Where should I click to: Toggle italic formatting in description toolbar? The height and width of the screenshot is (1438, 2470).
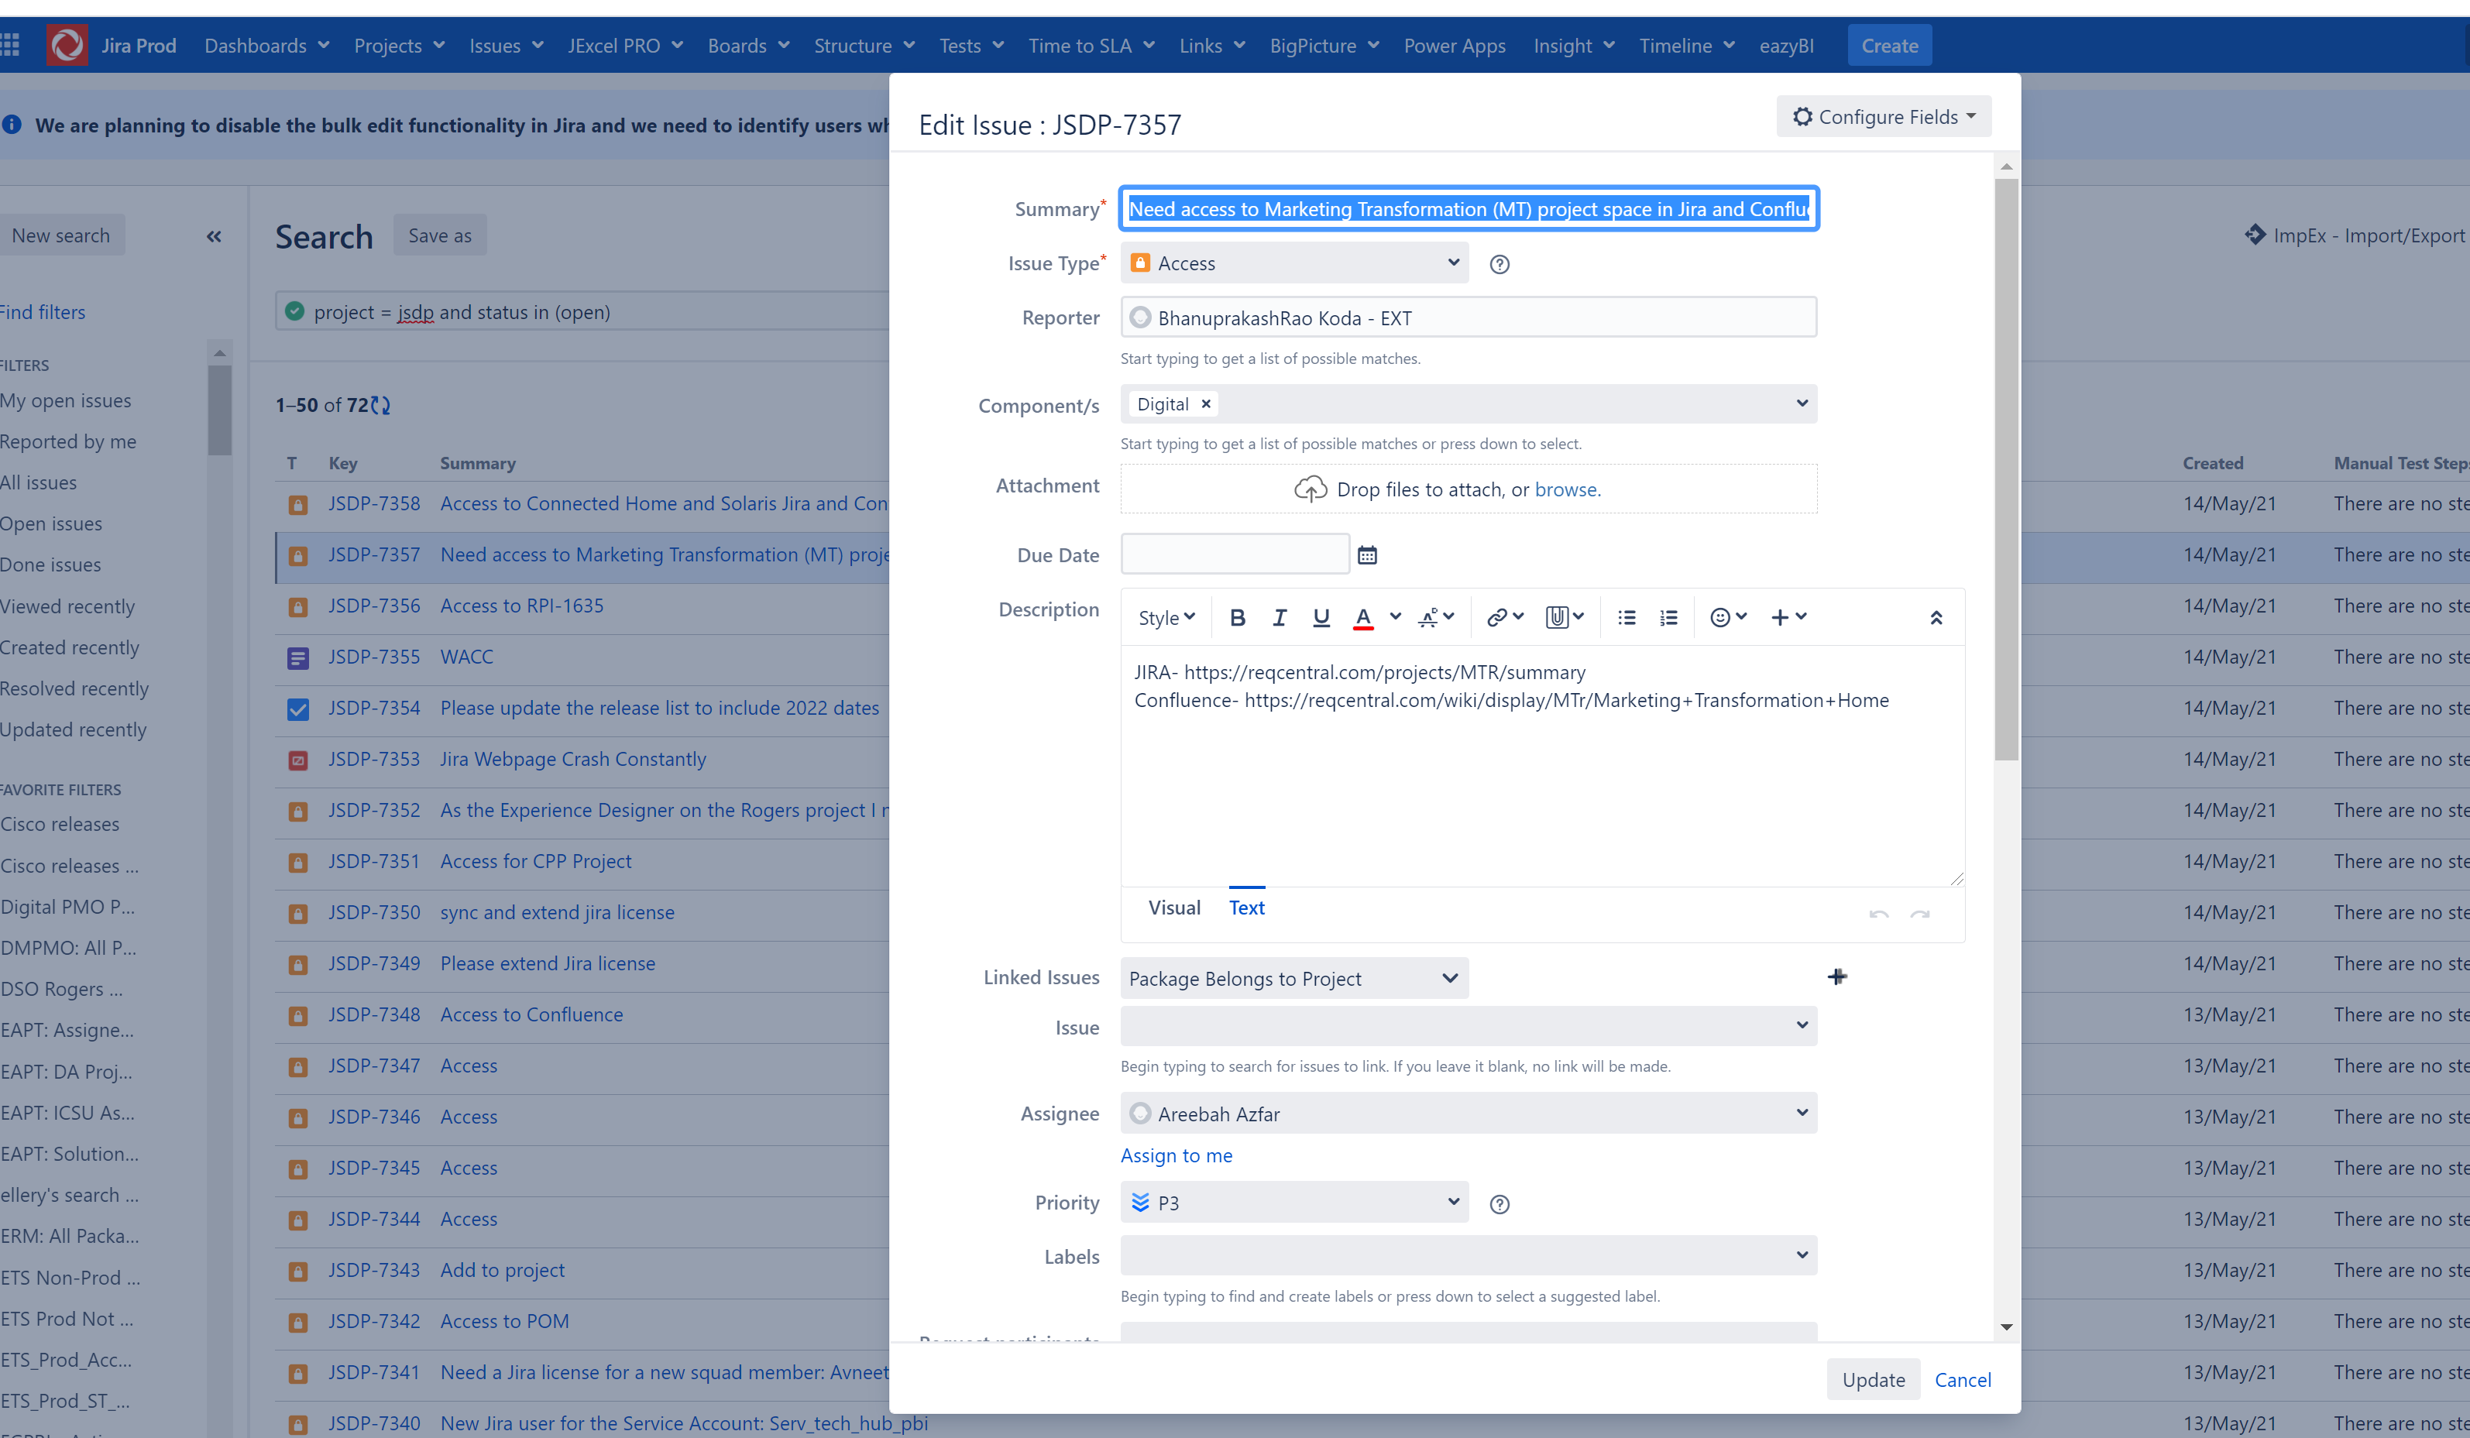(1279, 617)
